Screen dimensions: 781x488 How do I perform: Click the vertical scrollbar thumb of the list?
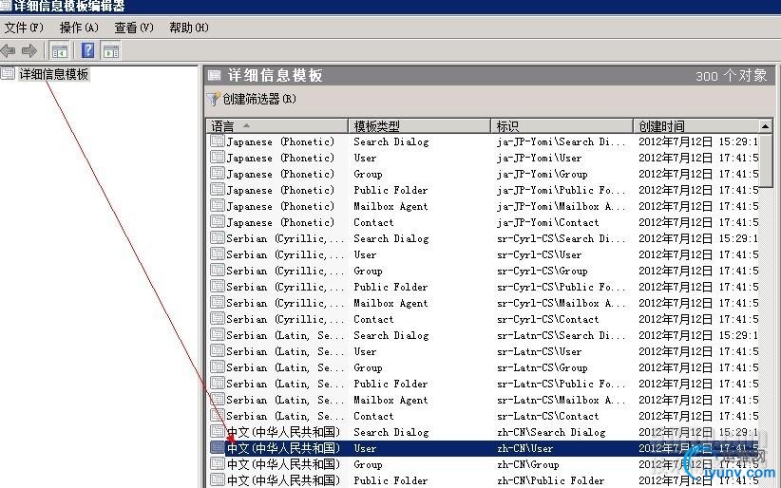click(x=766, y=159)
